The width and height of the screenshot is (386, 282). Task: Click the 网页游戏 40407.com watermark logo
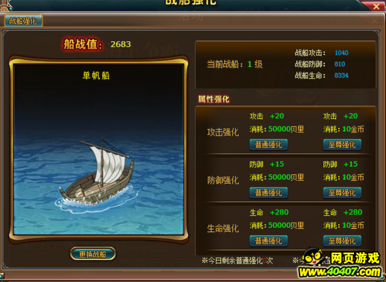(340, 264)
